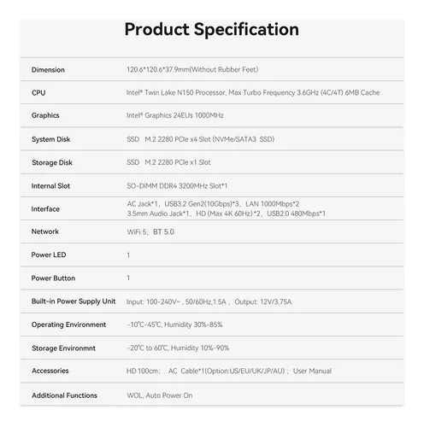Select the Graphics row label
The image size is (424, 427).
tap(45, 115)
